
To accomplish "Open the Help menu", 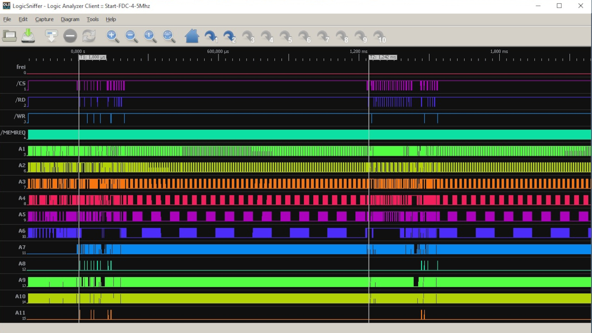I will tap(111, 19).
